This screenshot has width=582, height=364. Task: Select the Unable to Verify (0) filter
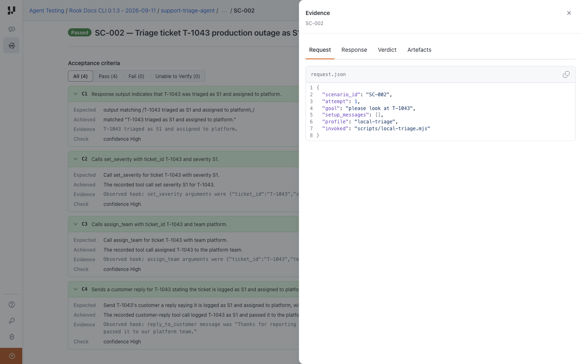[177, 76]
